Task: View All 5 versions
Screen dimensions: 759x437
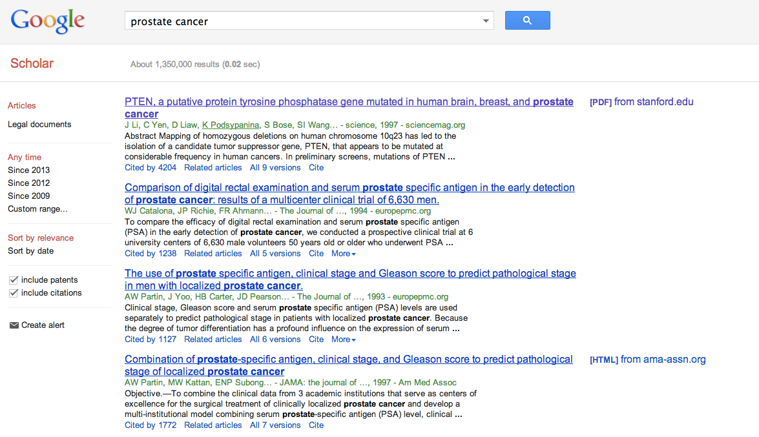Action: click(x=275, y=254)
